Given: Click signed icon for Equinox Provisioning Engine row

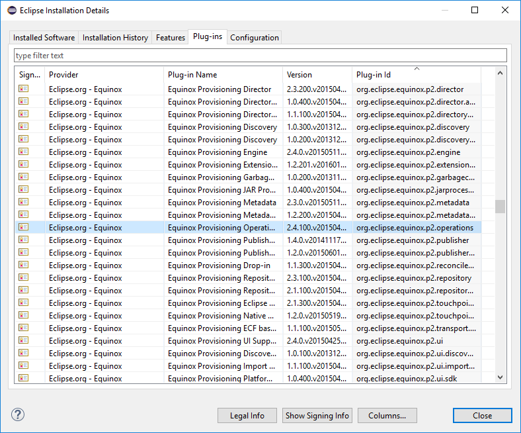Looking at the screenshot, I should point(24,152).
